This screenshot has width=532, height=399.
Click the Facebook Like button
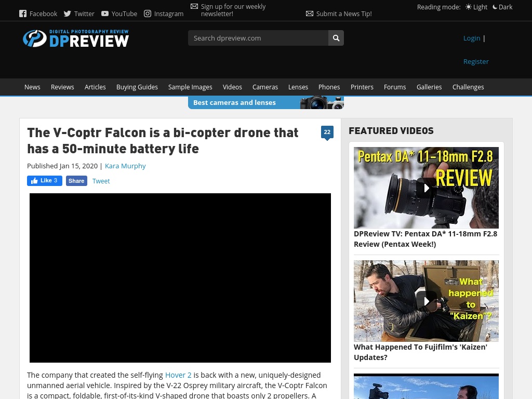pos(45,181)
